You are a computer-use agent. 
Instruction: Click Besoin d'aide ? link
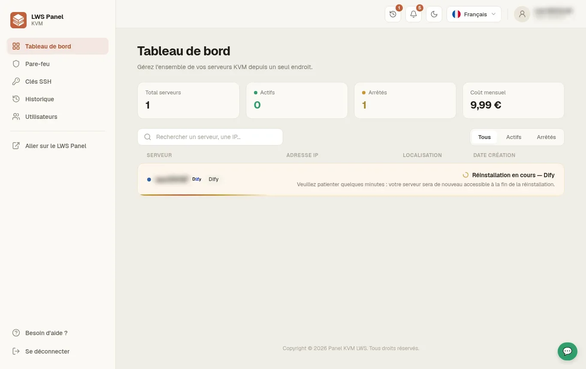click(x=57, y=333)
